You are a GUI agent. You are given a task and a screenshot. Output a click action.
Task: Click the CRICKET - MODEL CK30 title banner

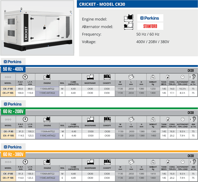click(x=137, y=4)
